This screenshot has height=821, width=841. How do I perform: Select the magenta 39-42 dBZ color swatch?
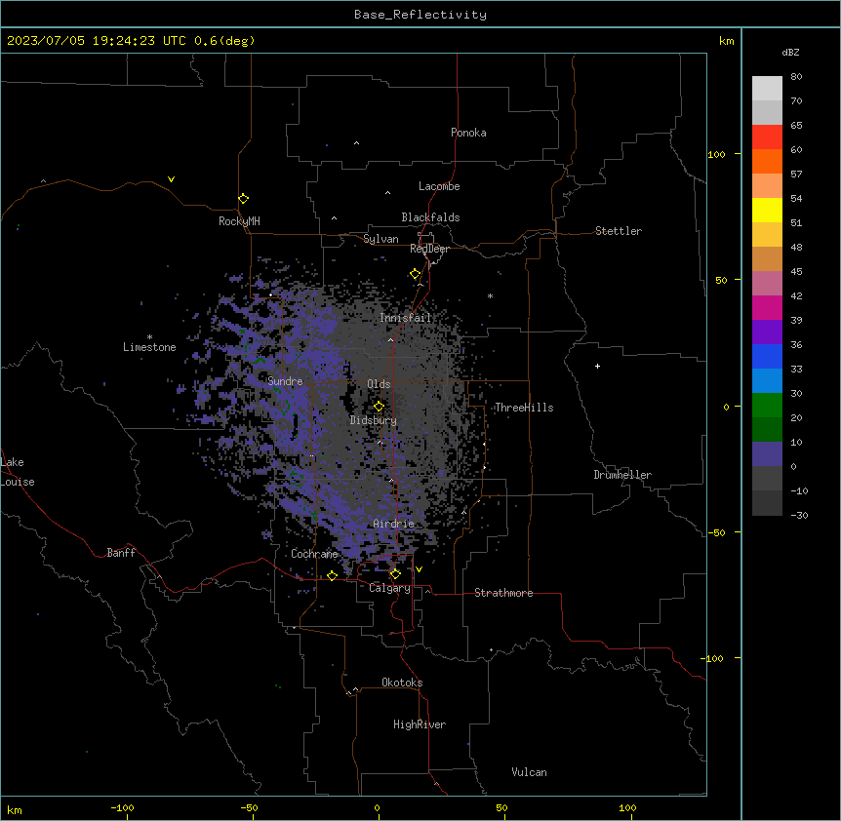(767, 307)
